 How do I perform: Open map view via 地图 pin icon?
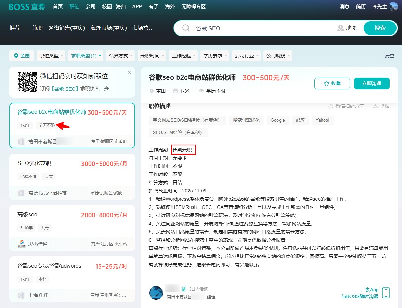tap(340, 28)
